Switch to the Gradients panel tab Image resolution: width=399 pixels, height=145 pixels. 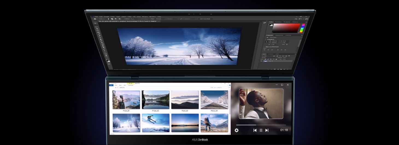coord(287,22)
